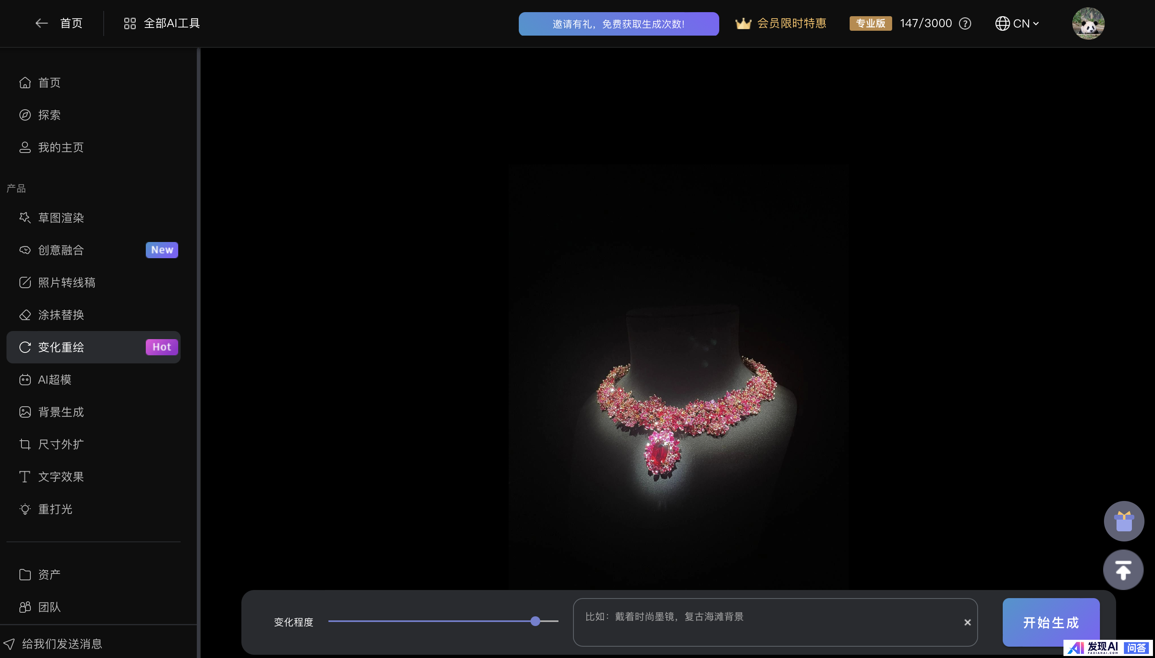Click the 邀请有礼 invitation banner
Screen dimensions: 1155x658
619,24
